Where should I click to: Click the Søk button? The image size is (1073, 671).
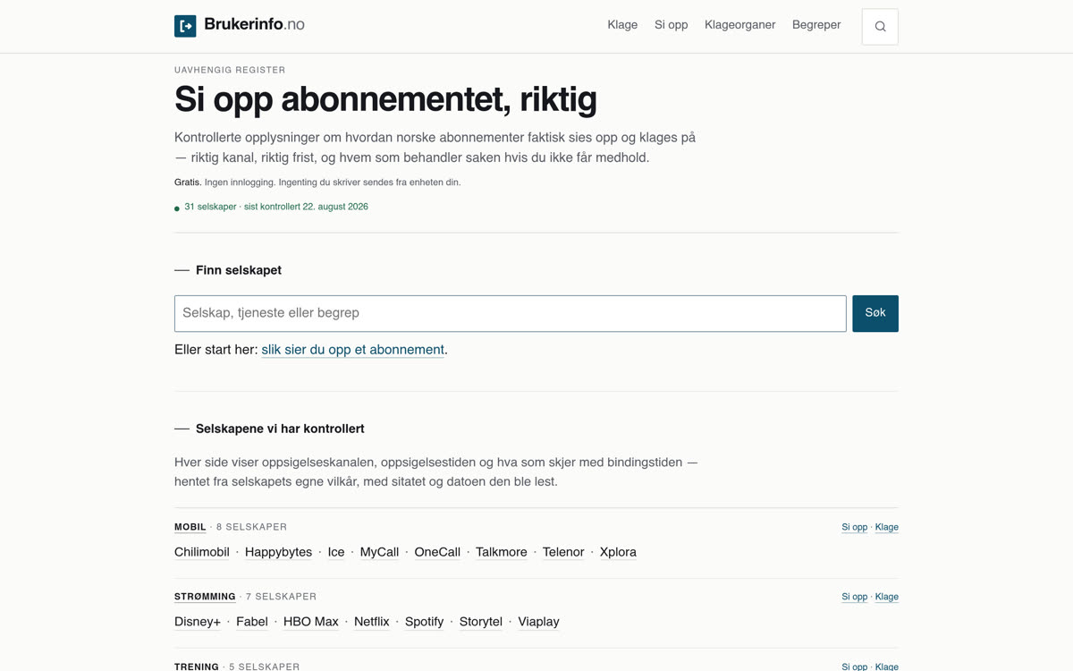pos(875,313)
